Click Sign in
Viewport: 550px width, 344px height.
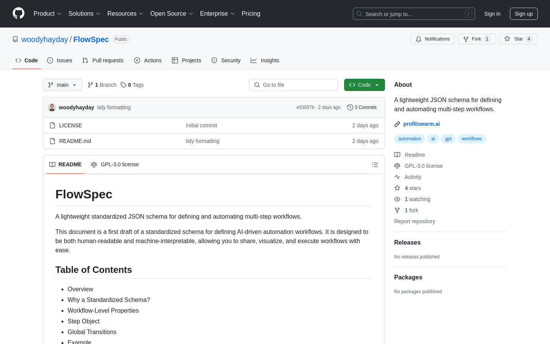coord(492,14)
